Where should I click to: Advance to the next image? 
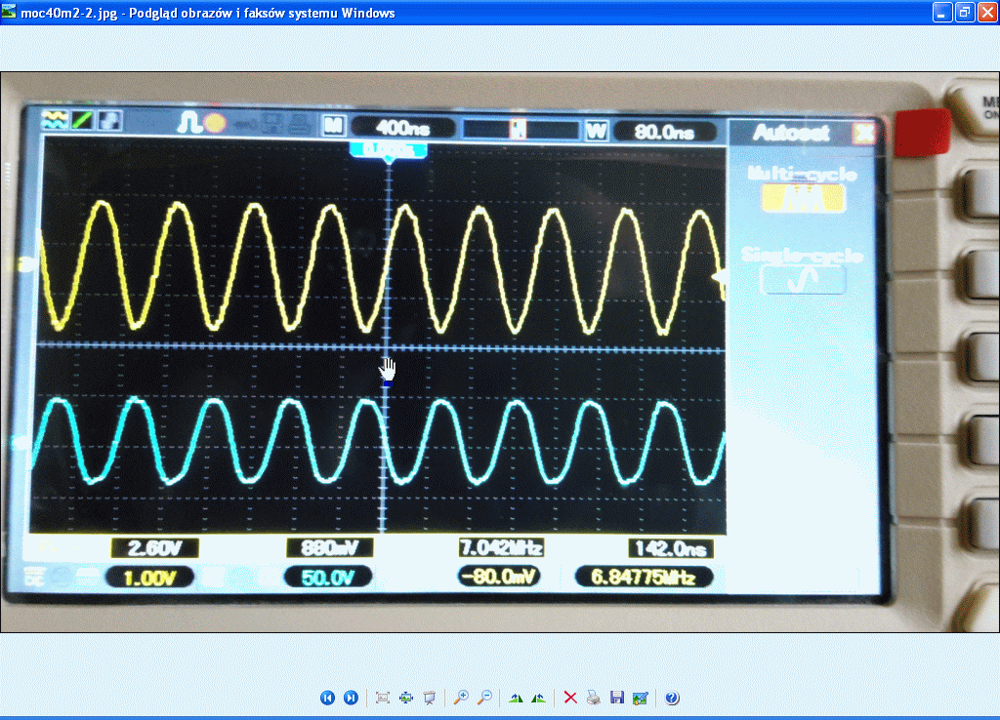(x=351, y=698)
